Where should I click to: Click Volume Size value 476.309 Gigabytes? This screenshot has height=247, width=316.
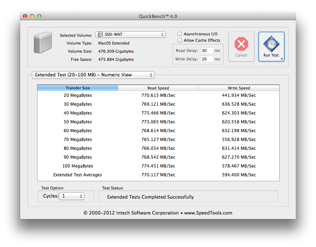click(116, 51)
